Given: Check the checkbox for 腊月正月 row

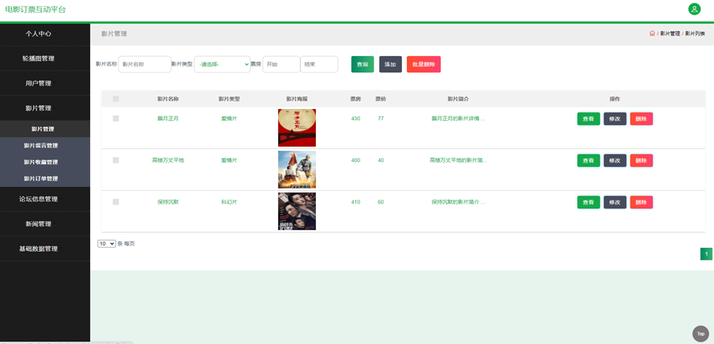Looking at the screenshot, I should click(x=116, y=119).
